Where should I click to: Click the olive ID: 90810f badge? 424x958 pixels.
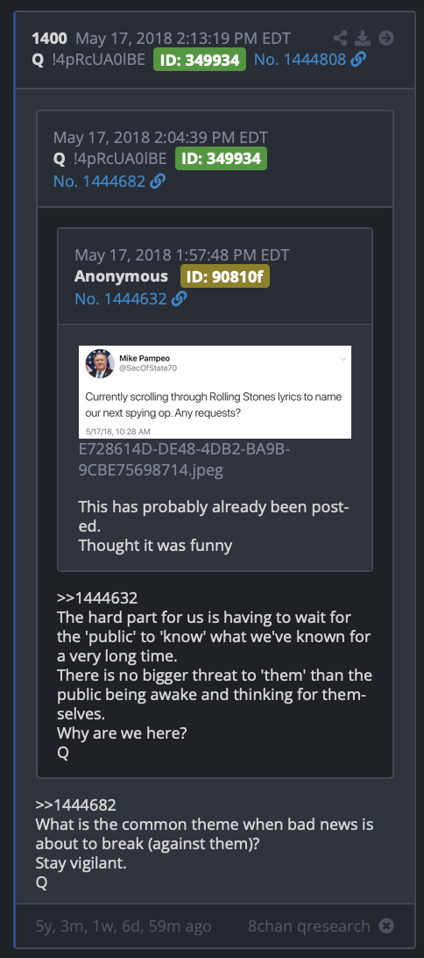tap(225, 276)
